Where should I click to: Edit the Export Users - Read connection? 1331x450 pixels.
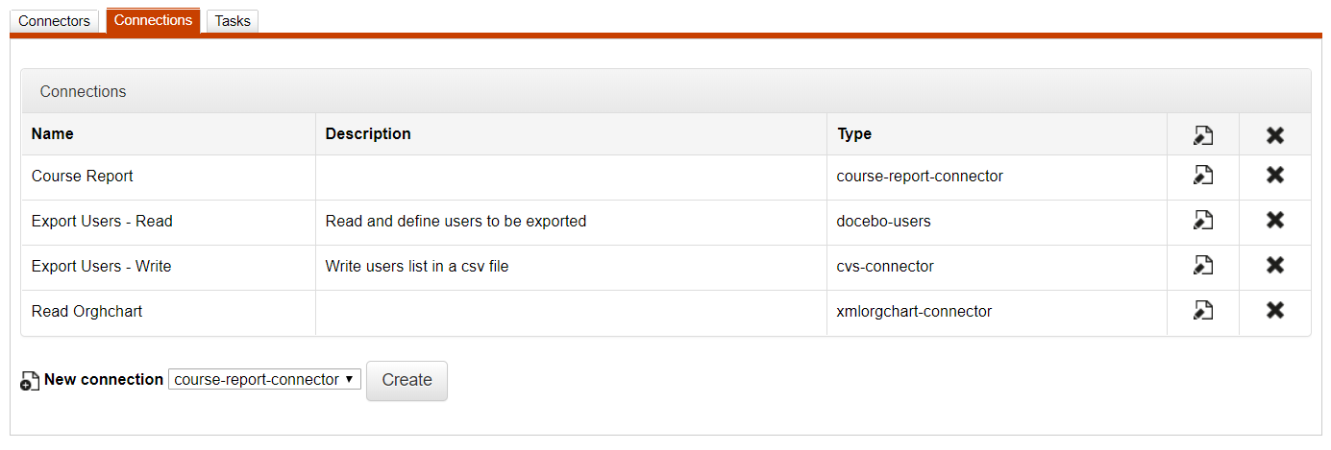pyautogui.click(x=1203, y=221)
